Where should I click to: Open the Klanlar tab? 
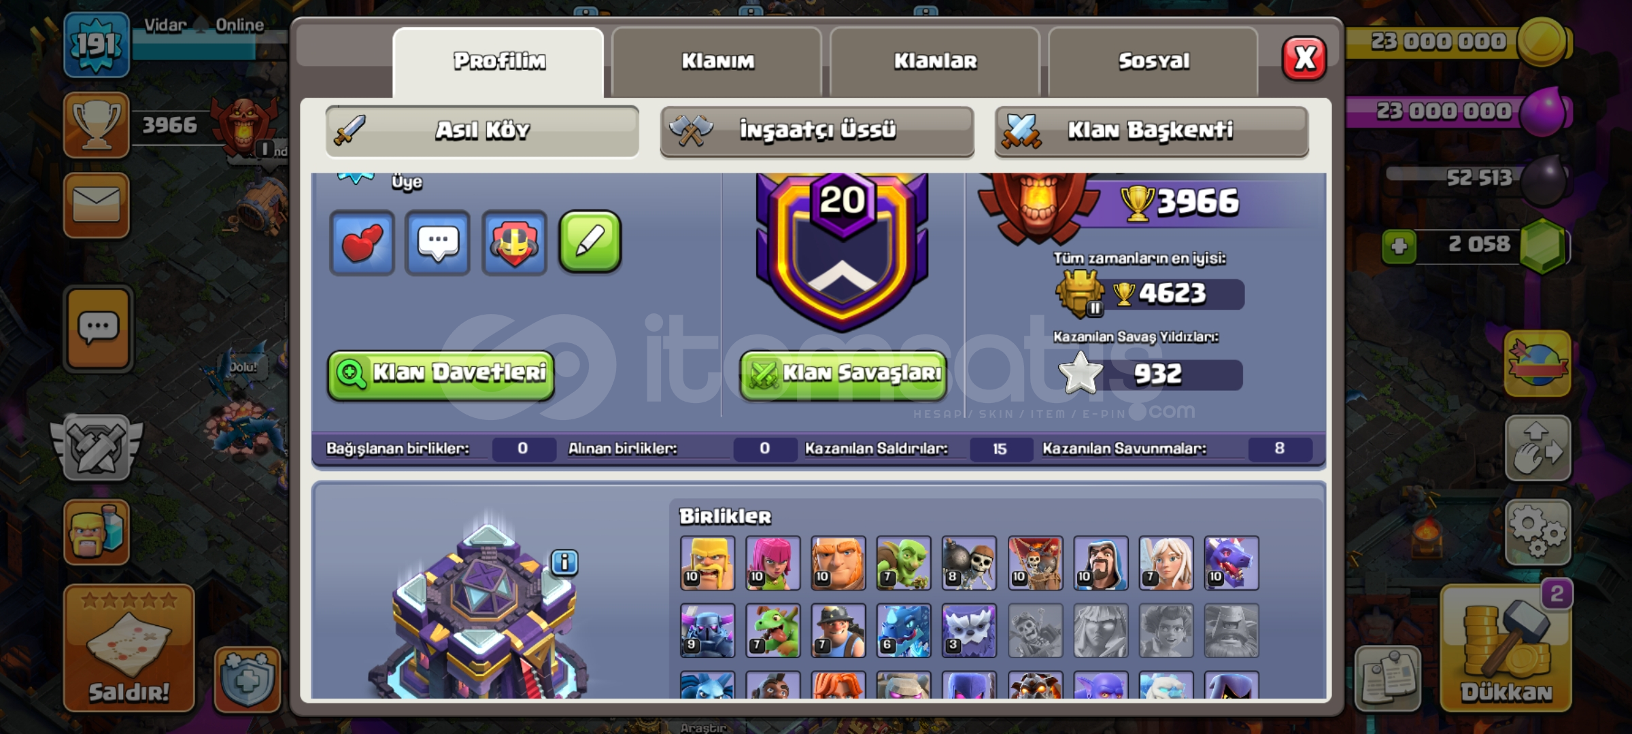pos(935,62)
